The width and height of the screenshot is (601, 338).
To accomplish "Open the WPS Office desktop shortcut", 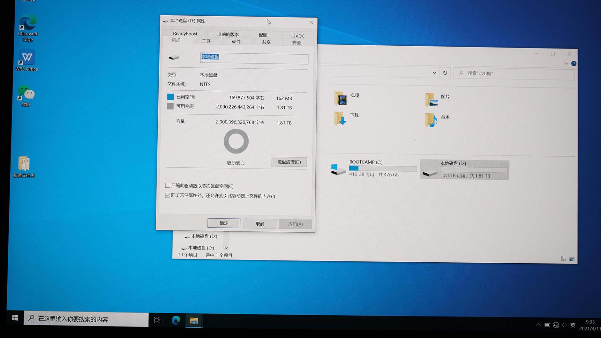I will tap(27, 61).
